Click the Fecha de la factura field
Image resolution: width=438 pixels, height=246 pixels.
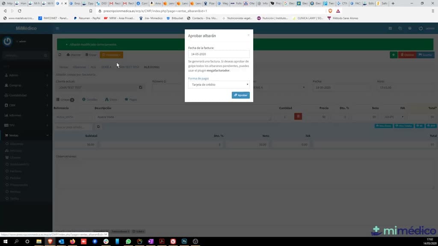pos(219,54)
